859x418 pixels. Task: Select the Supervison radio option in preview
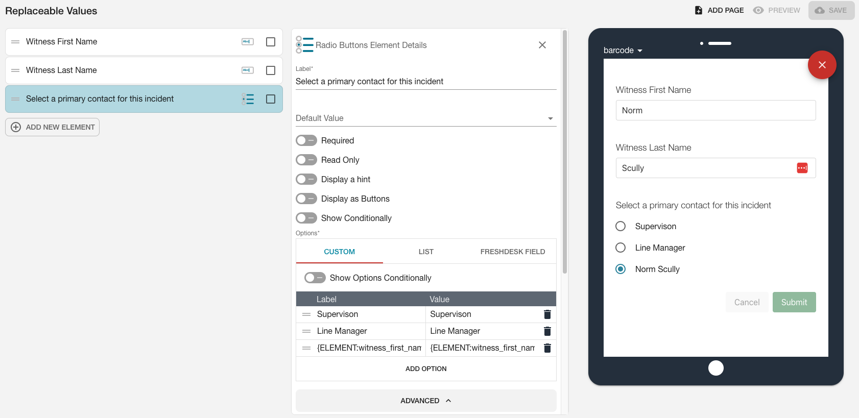pos(621,226)
